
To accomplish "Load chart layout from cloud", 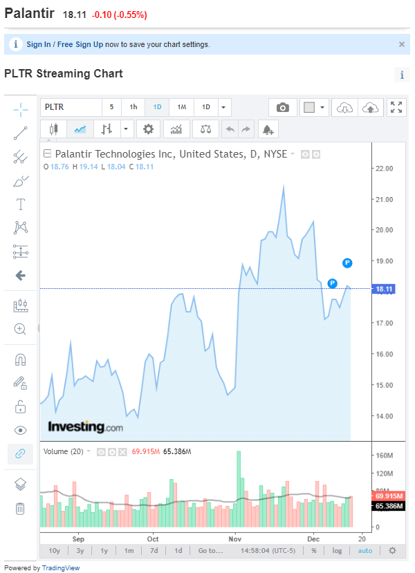I will click(x=344, y=107).
